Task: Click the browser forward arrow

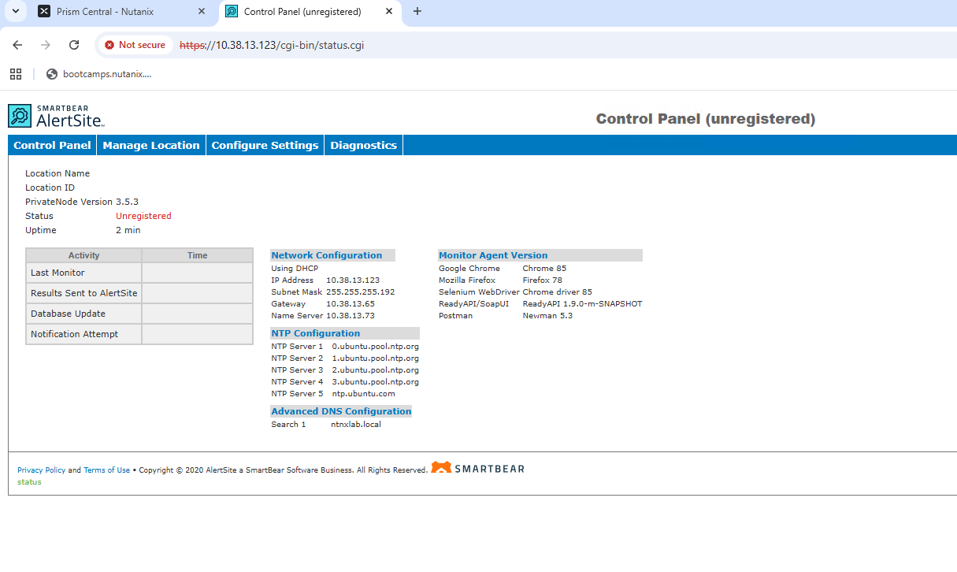Action: pyautogui.click(x=46, y=45)
